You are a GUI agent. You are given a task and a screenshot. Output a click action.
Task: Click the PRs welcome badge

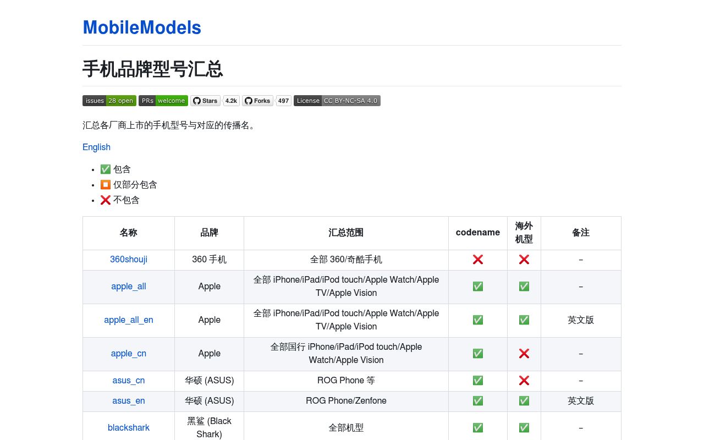pyautogui.click(x=163, y=101)
